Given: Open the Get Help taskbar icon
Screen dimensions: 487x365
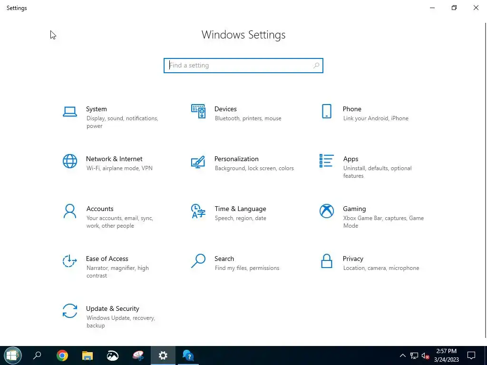Looking at the screenshot, I should point(188,355).
